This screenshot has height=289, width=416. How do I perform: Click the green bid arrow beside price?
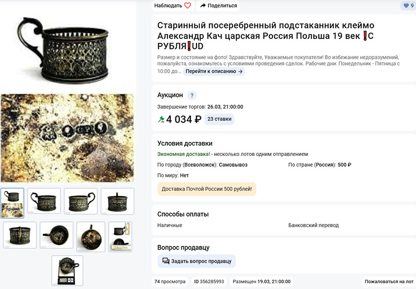pyautogui.click(x=161, y=120)
